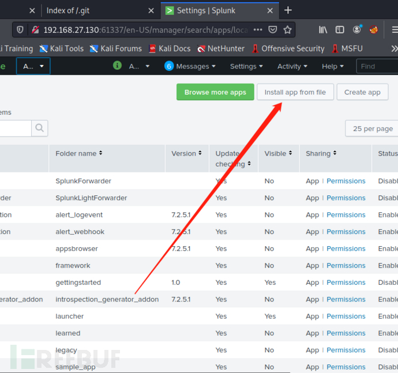The image size is (398, 373).
Task: Click Browse more apps button
Action: pyautogui.click(x=215, y=92)
